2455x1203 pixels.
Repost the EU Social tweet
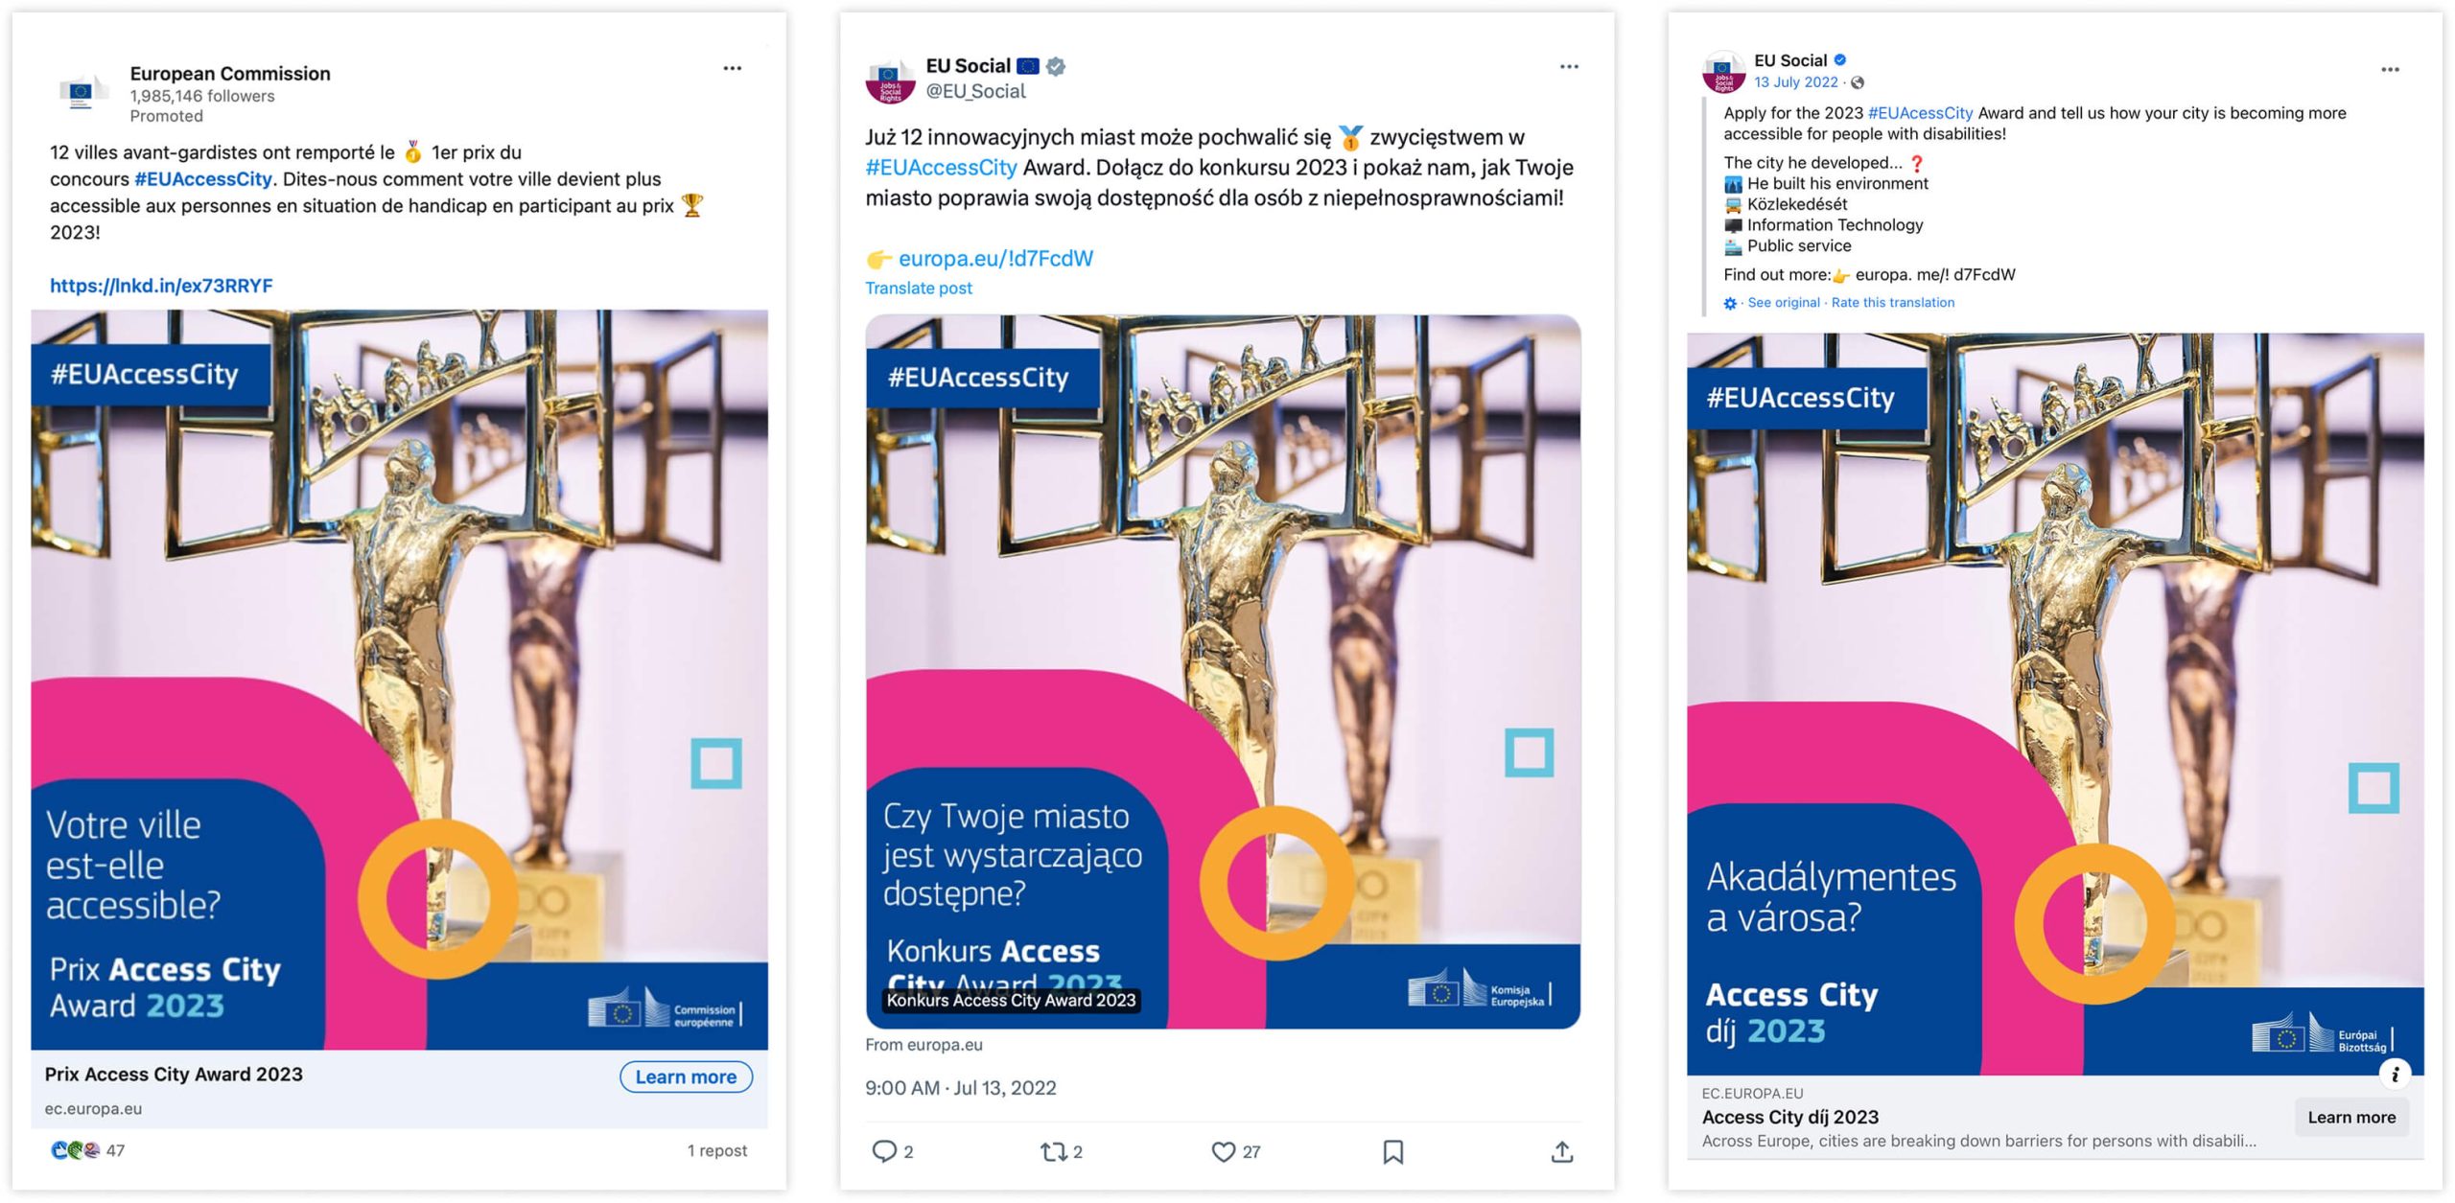click(x=1054, y=1151)
